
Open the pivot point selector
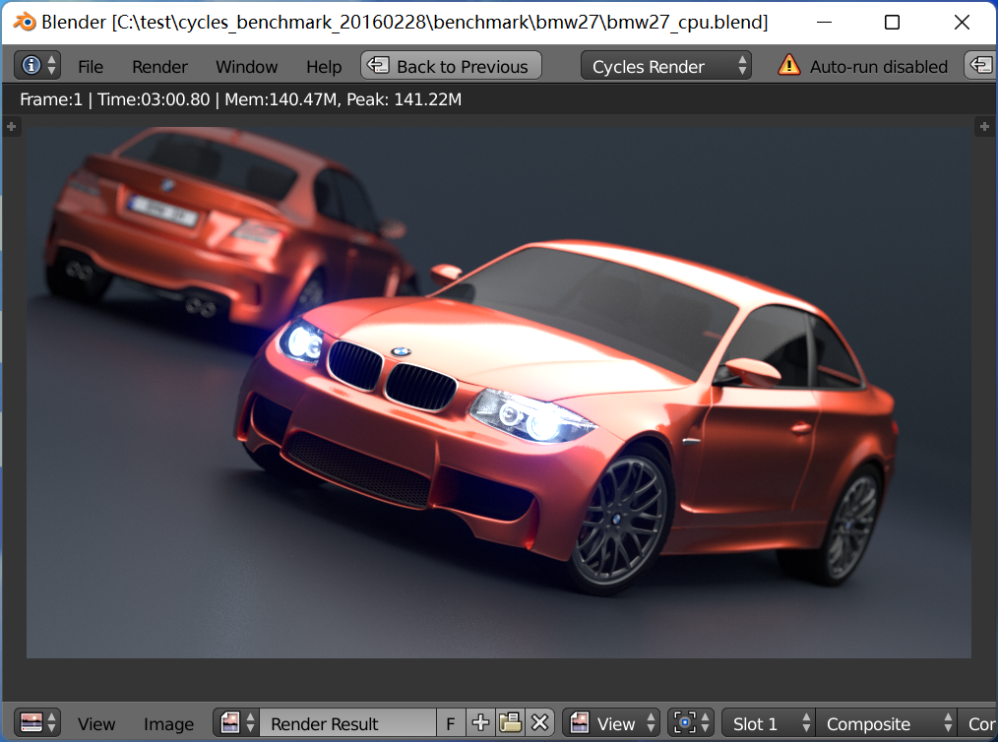click(690, 723)
